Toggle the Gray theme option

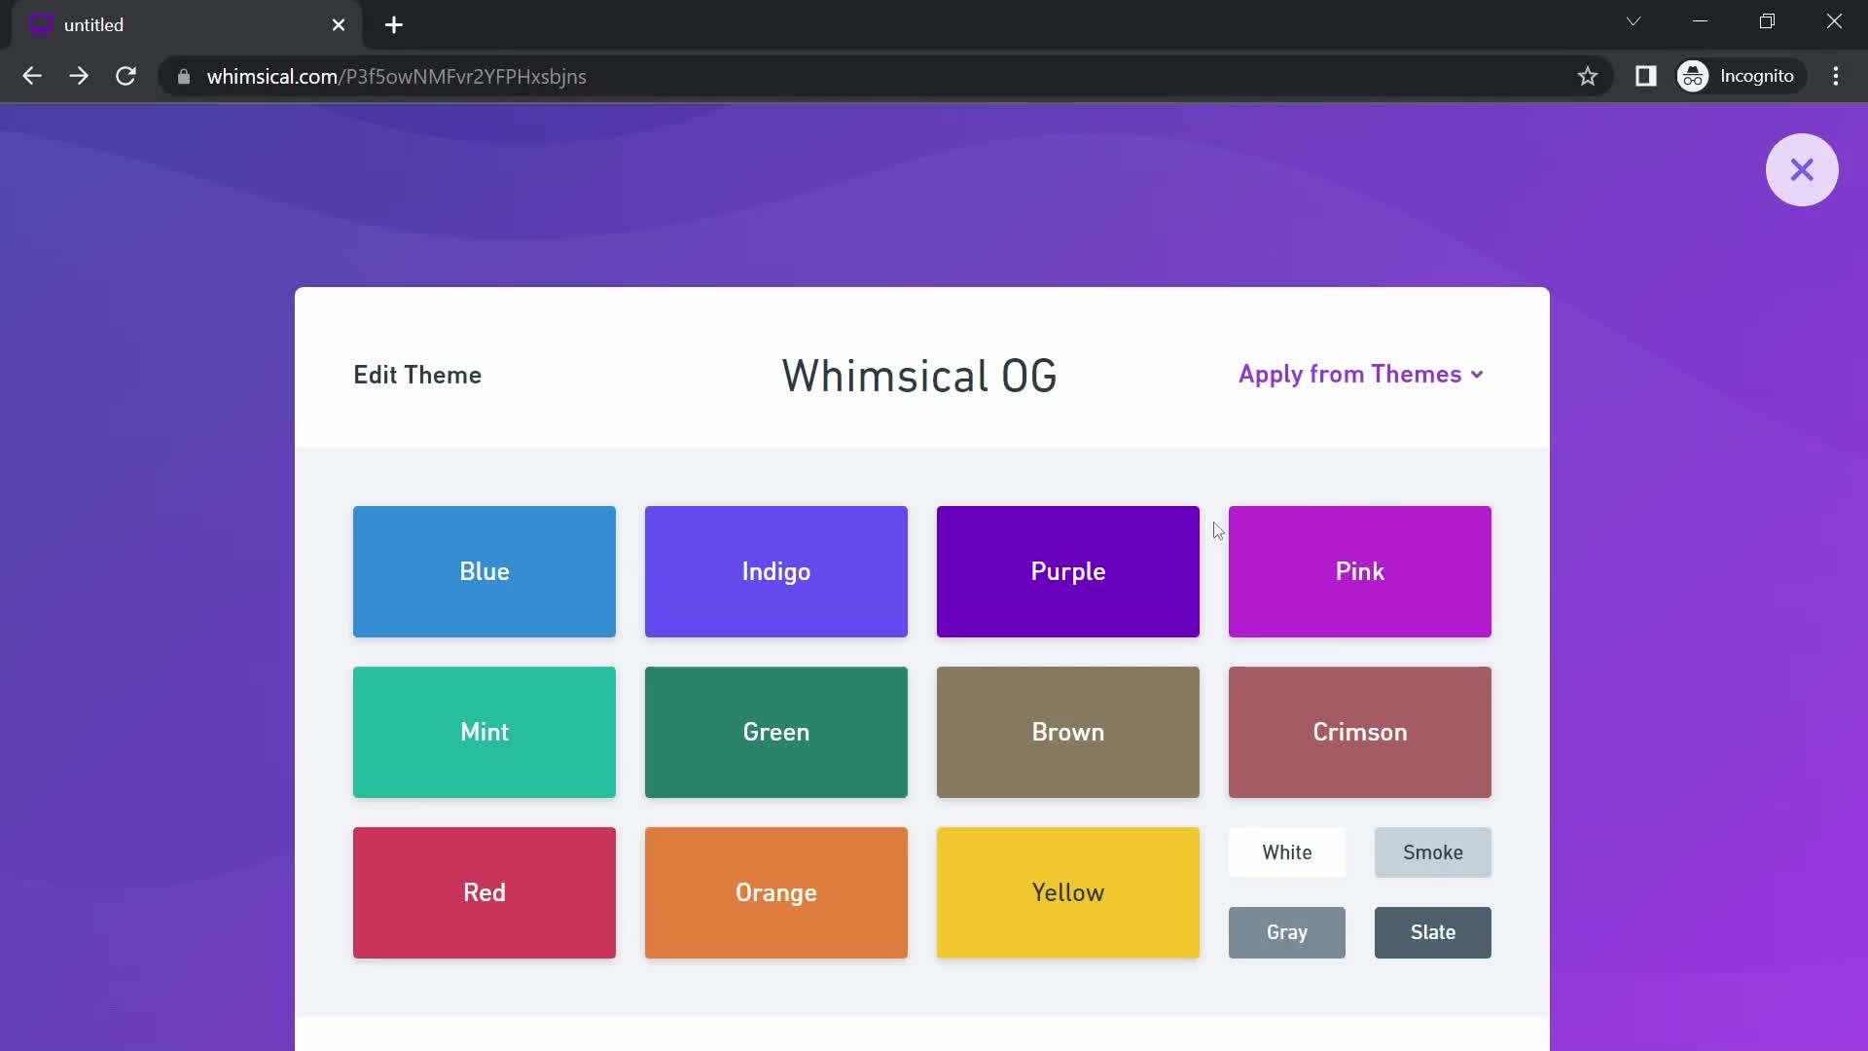click(1287, 931)
